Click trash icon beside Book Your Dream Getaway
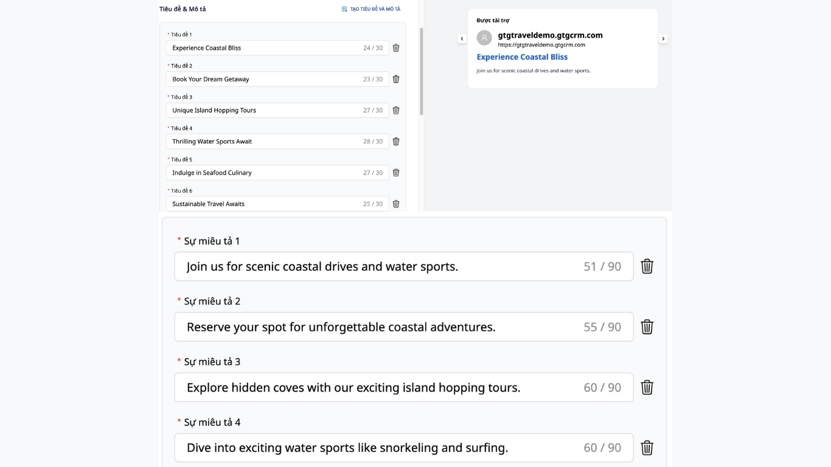The image size is (831, 467). (x=396, y=79)
